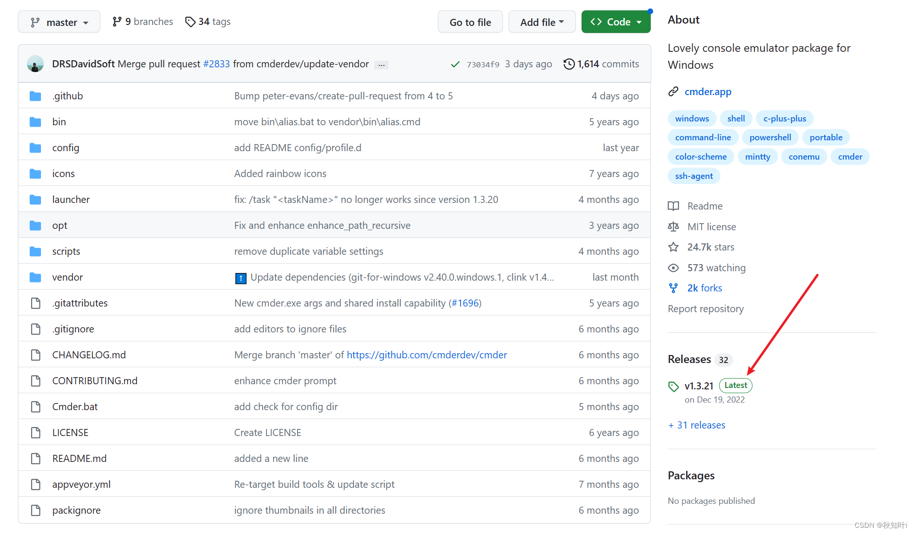Screen dimensions: 914x533
Task: Select the powershell topic tag
Action: 770,137
